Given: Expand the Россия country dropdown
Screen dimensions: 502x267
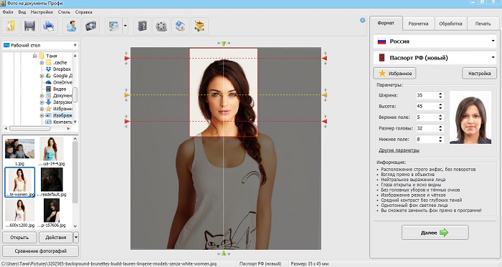Looking at the screenshot, I should [435, 42].
